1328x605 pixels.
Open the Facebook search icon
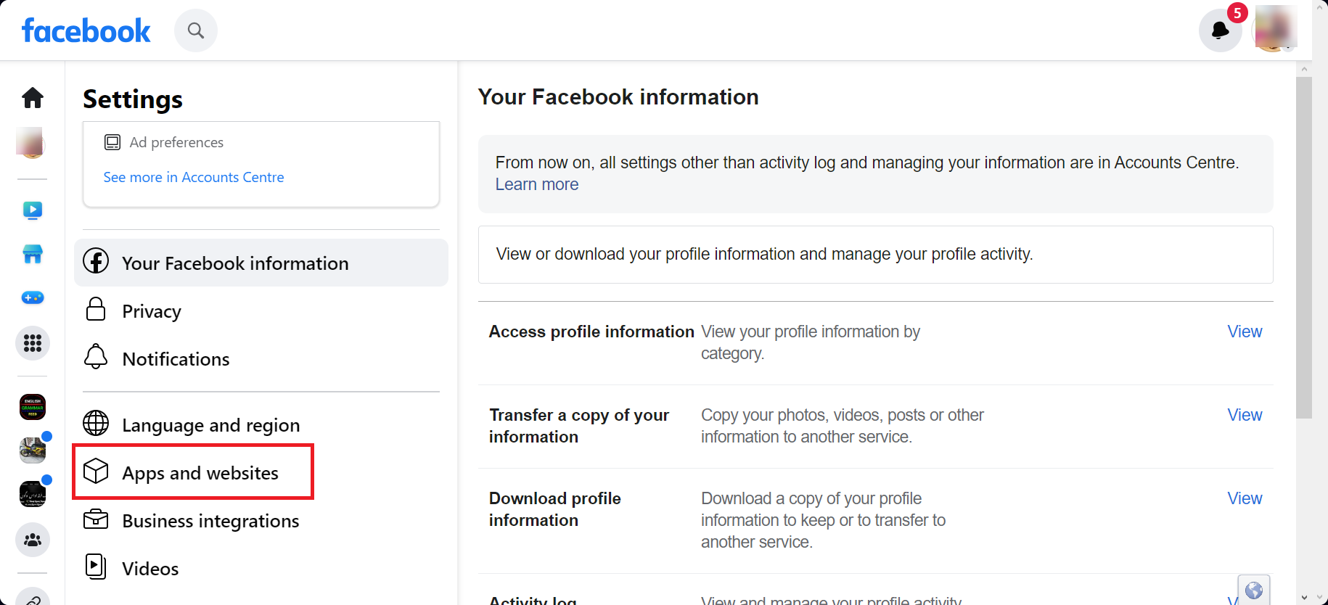196,30
